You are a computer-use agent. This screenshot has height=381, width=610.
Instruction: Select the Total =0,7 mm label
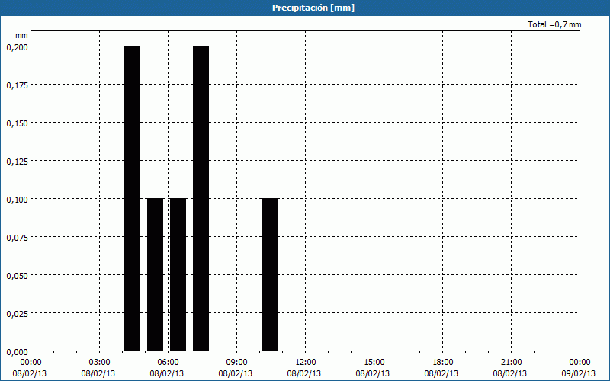pos(554,24)
